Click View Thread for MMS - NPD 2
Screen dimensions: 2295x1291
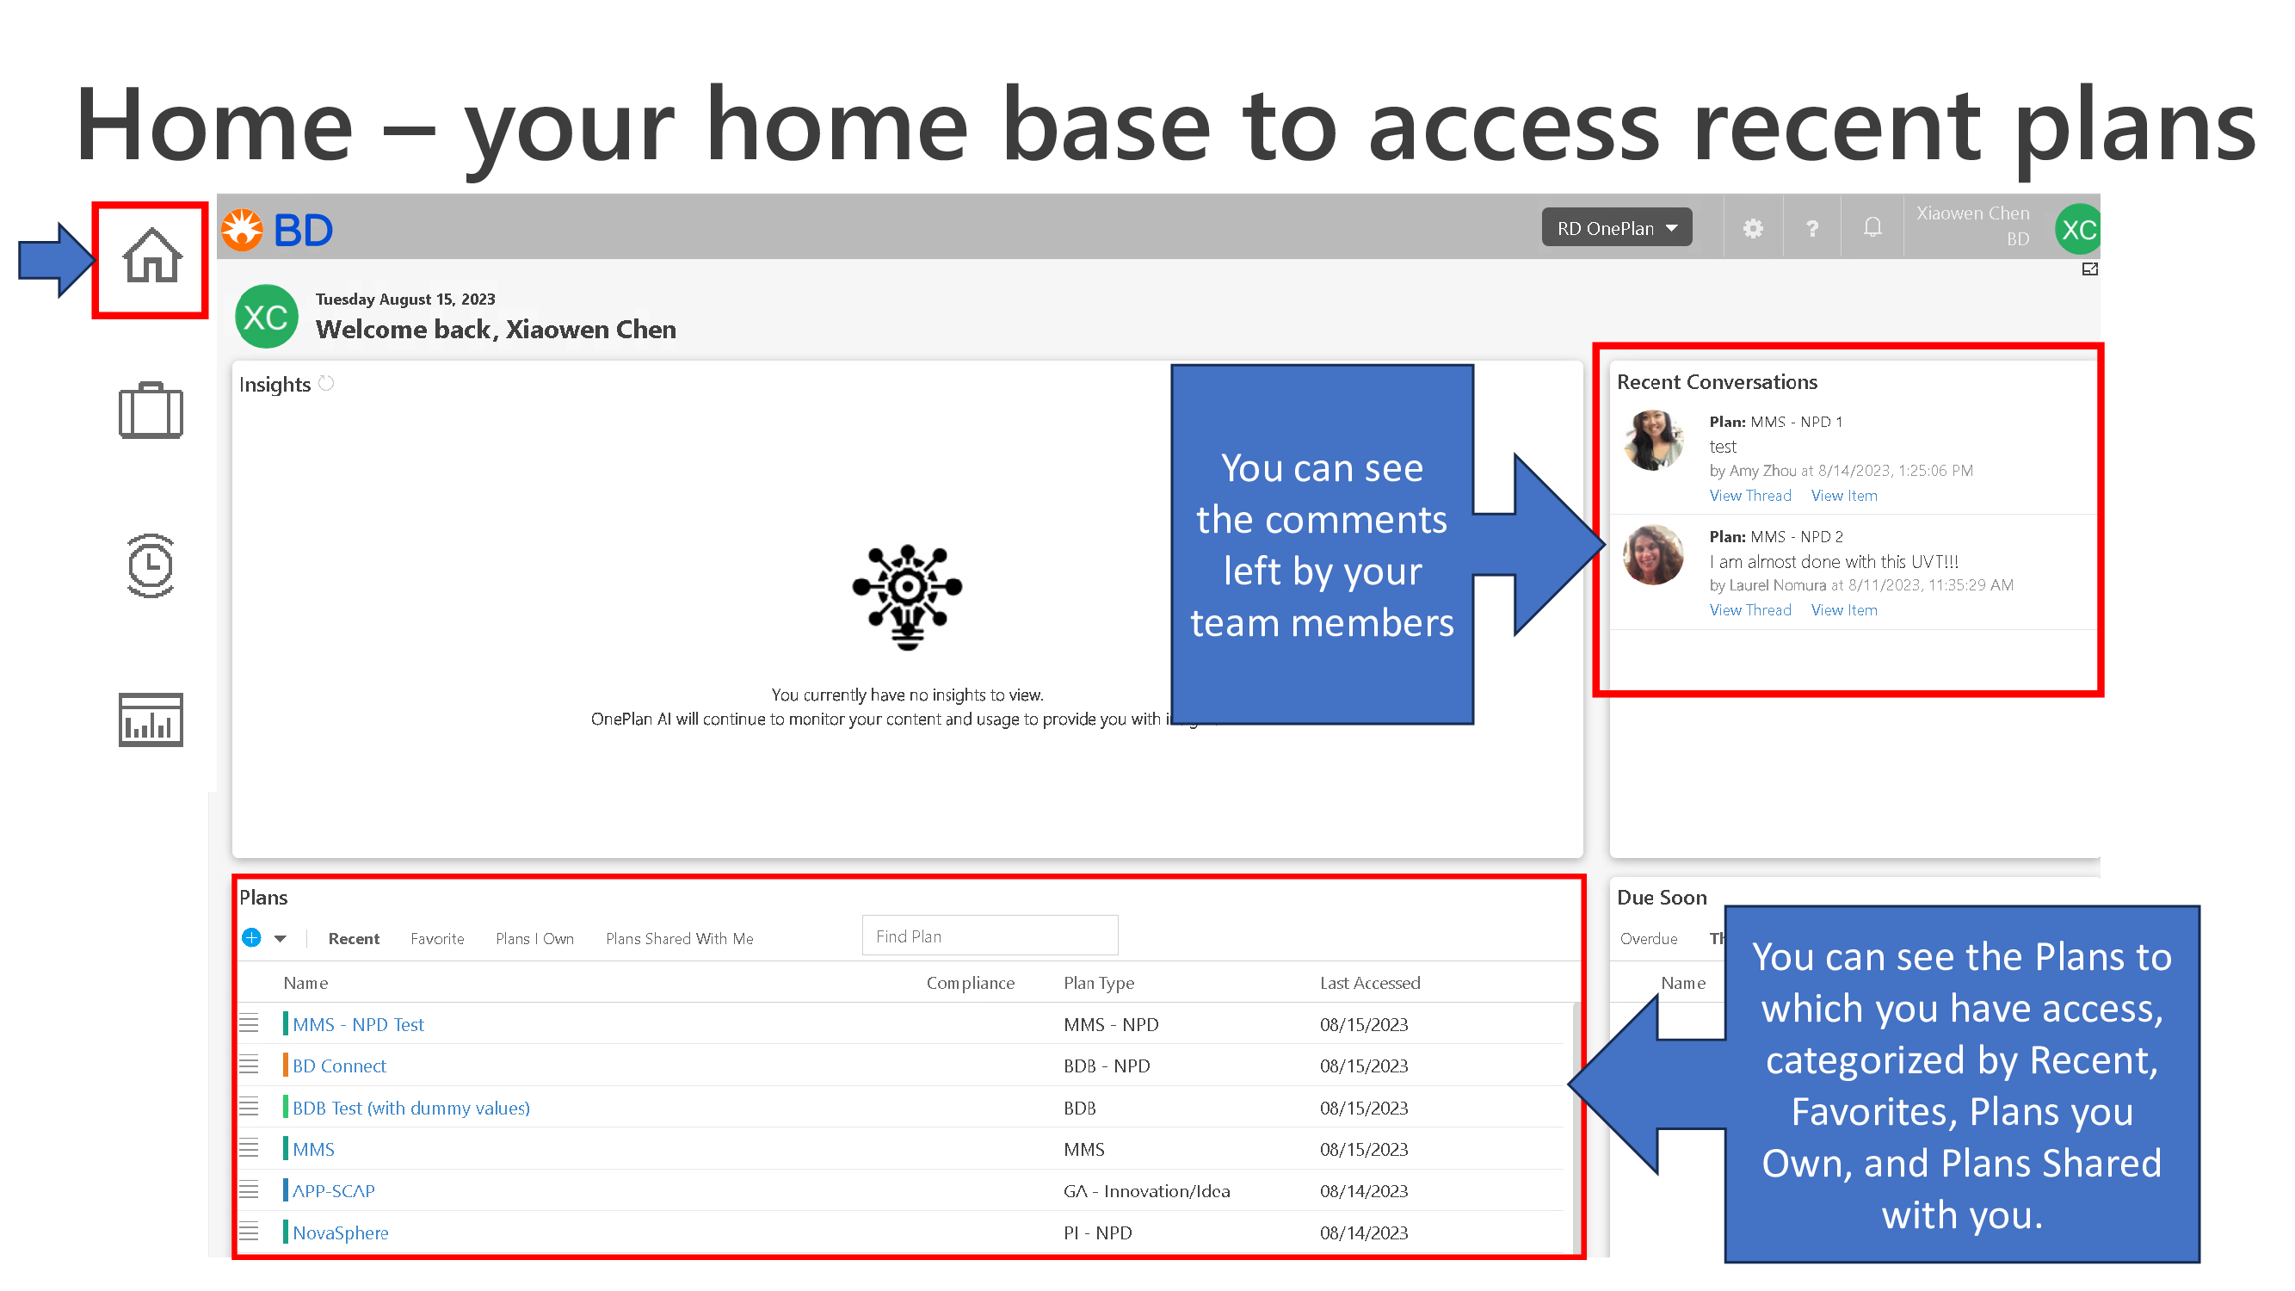coord(1749,610)
